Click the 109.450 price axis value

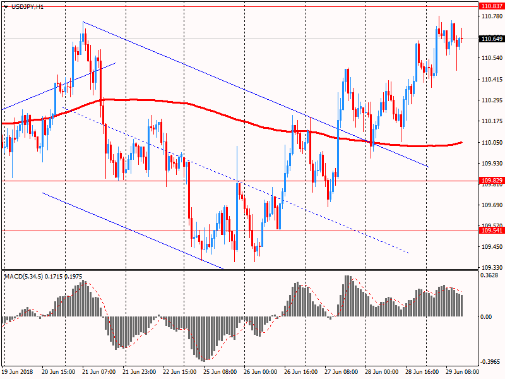pos(492,247)
